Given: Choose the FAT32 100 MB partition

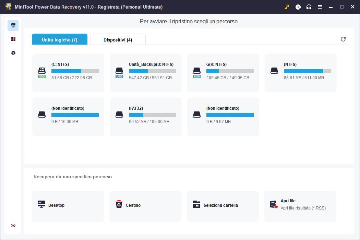Looking at the screenshot, I should click(146, 117).
